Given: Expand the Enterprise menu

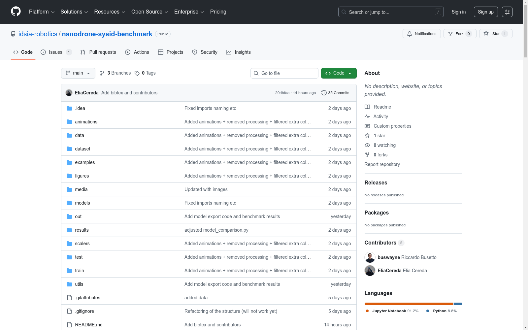Looking at the screenshot, I should pos(189,12).
